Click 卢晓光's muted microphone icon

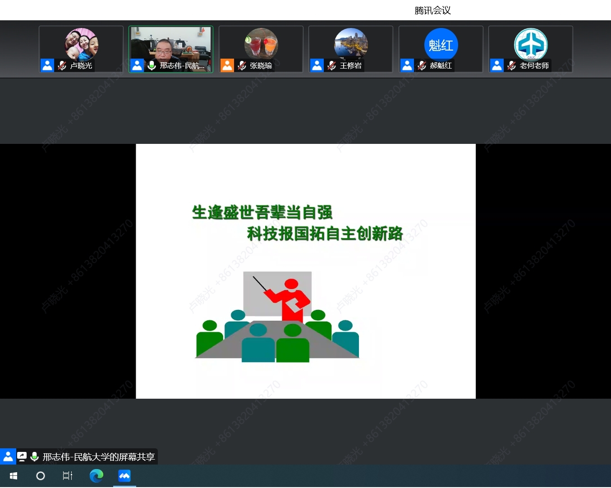tap(62, 66)
